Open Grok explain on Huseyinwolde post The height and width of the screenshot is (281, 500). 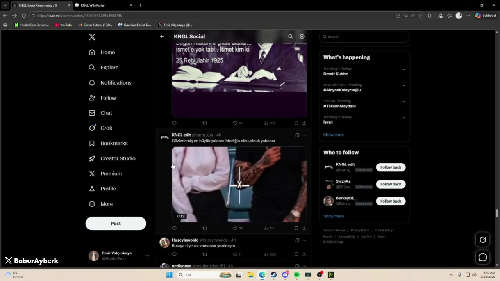(297, 240)
